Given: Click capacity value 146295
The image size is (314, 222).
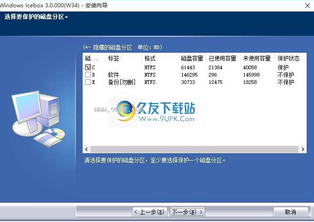Looking at the screenshot, I should pyautogui.click(x=189, y=75).
